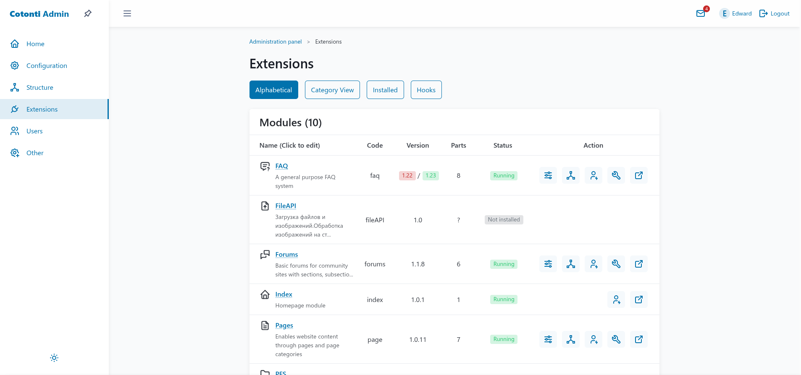Click structure icon in Forums row

571,264
